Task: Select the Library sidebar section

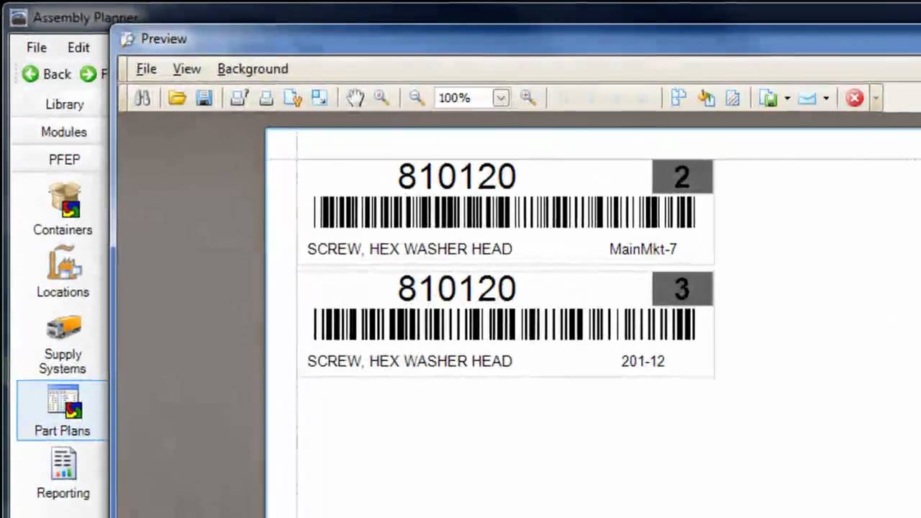Action: tap(64, 104)
